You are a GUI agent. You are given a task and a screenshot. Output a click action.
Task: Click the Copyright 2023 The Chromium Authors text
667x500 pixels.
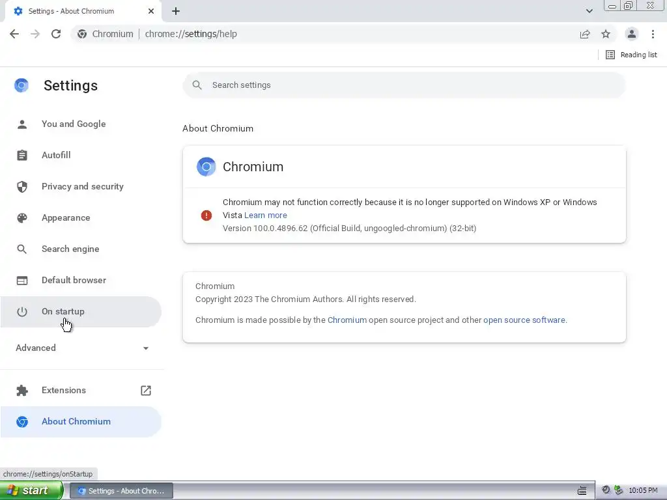click(x=305, y=299)
